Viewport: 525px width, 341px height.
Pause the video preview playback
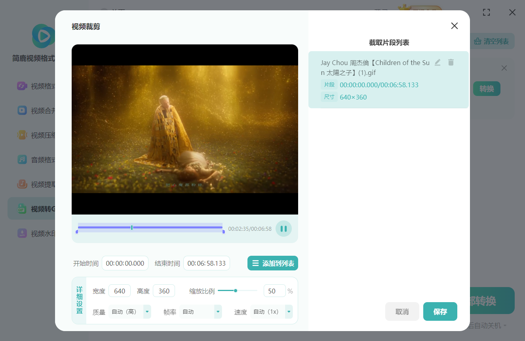283,229
